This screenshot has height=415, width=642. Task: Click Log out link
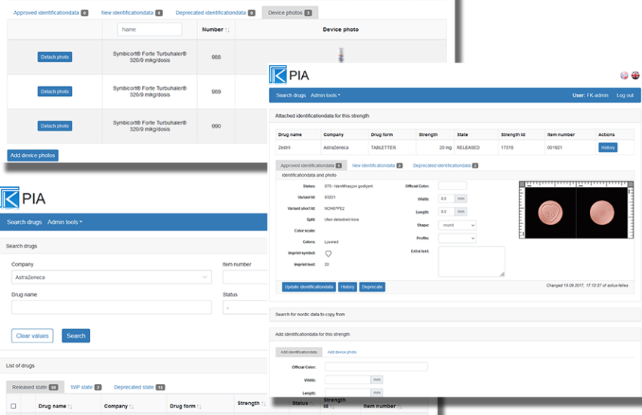(625, 95)
